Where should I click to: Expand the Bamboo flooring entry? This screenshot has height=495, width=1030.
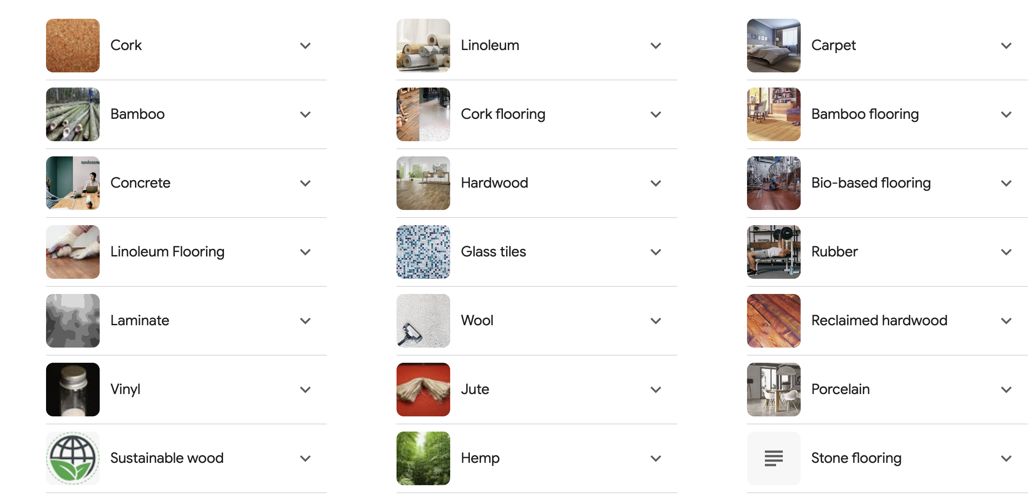pyautogui.click(x=1006, y=114)
